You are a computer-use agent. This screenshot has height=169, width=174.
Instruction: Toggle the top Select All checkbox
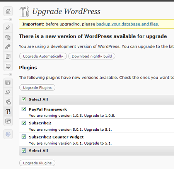[x=24, y=99]
